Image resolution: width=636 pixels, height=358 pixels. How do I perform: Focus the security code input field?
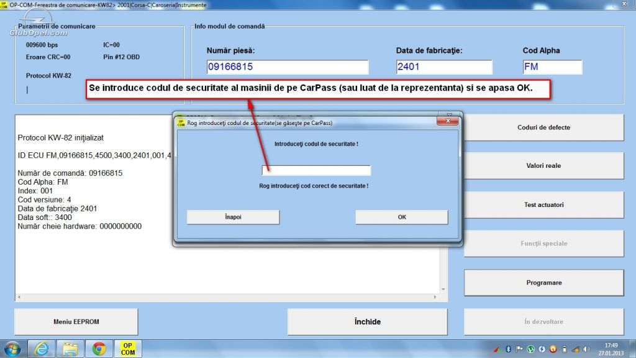pos(316,170)
